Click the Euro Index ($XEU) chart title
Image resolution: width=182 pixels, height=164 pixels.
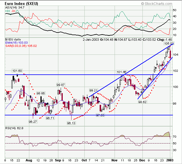[x=21, y=4]
